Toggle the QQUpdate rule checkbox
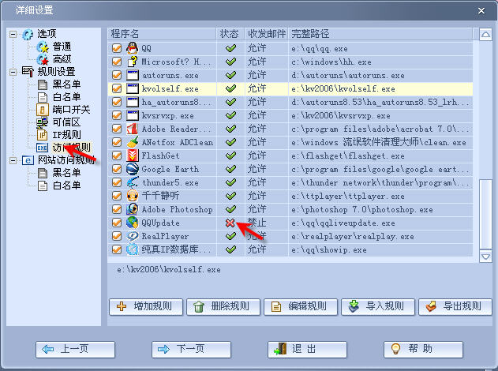Viewport: 498px width, 371px height. pos(117,223)
